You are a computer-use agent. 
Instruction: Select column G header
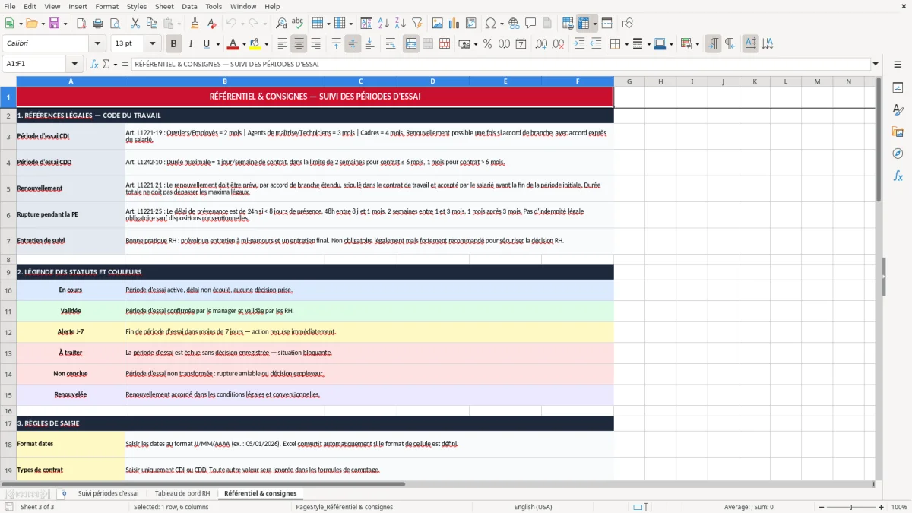tap(629, 81)
